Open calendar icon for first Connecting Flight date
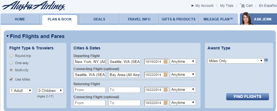This screenshot has width=277, height=111. [x=165, y=75]
